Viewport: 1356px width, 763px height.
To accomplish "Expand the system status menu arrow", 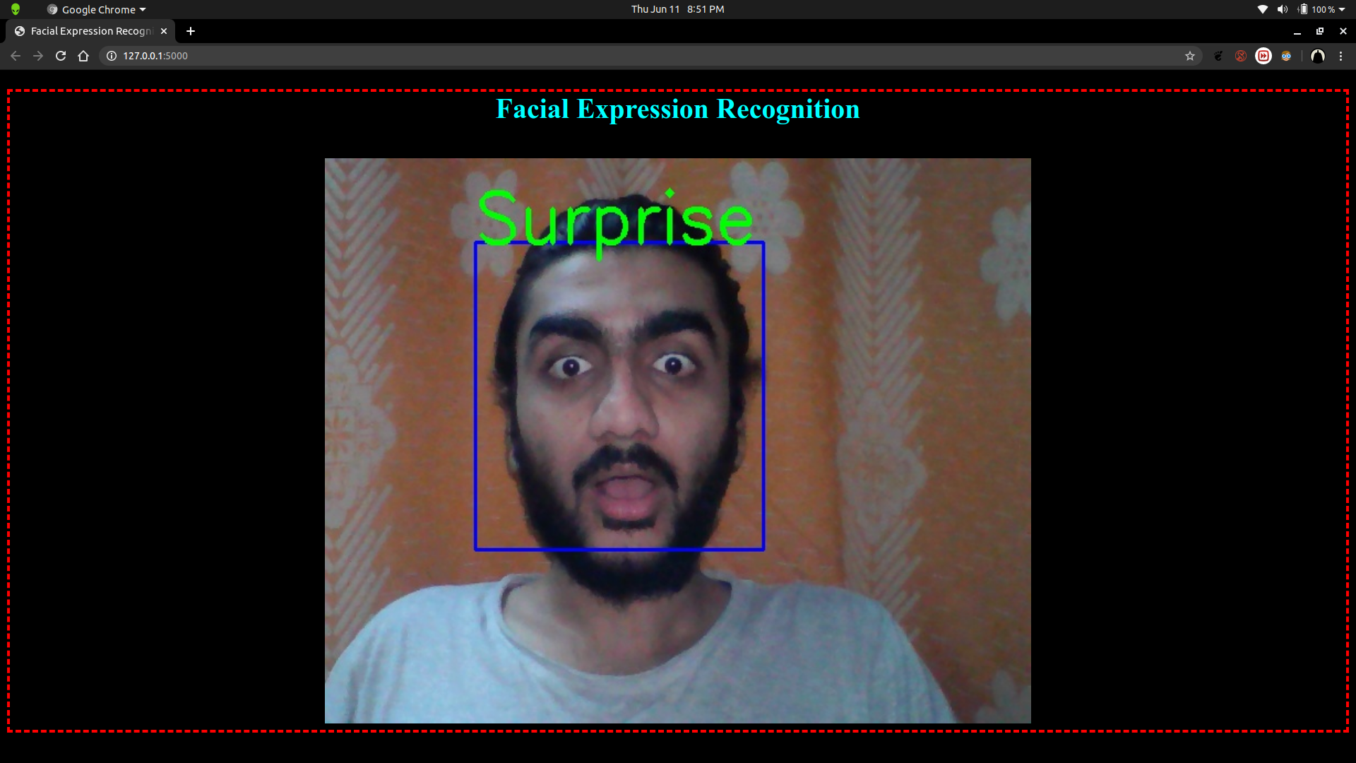I will tap(1342, 9).
